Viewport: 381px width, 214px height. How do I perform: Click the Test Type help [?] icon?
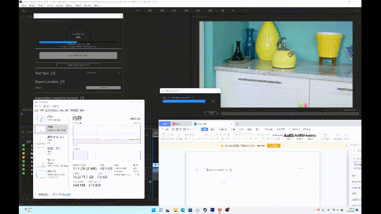pyautogui.click(x=53, y=73)
